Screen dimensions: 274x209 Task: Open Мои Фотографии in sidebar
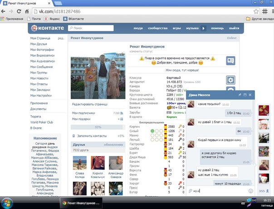[42, 50]
